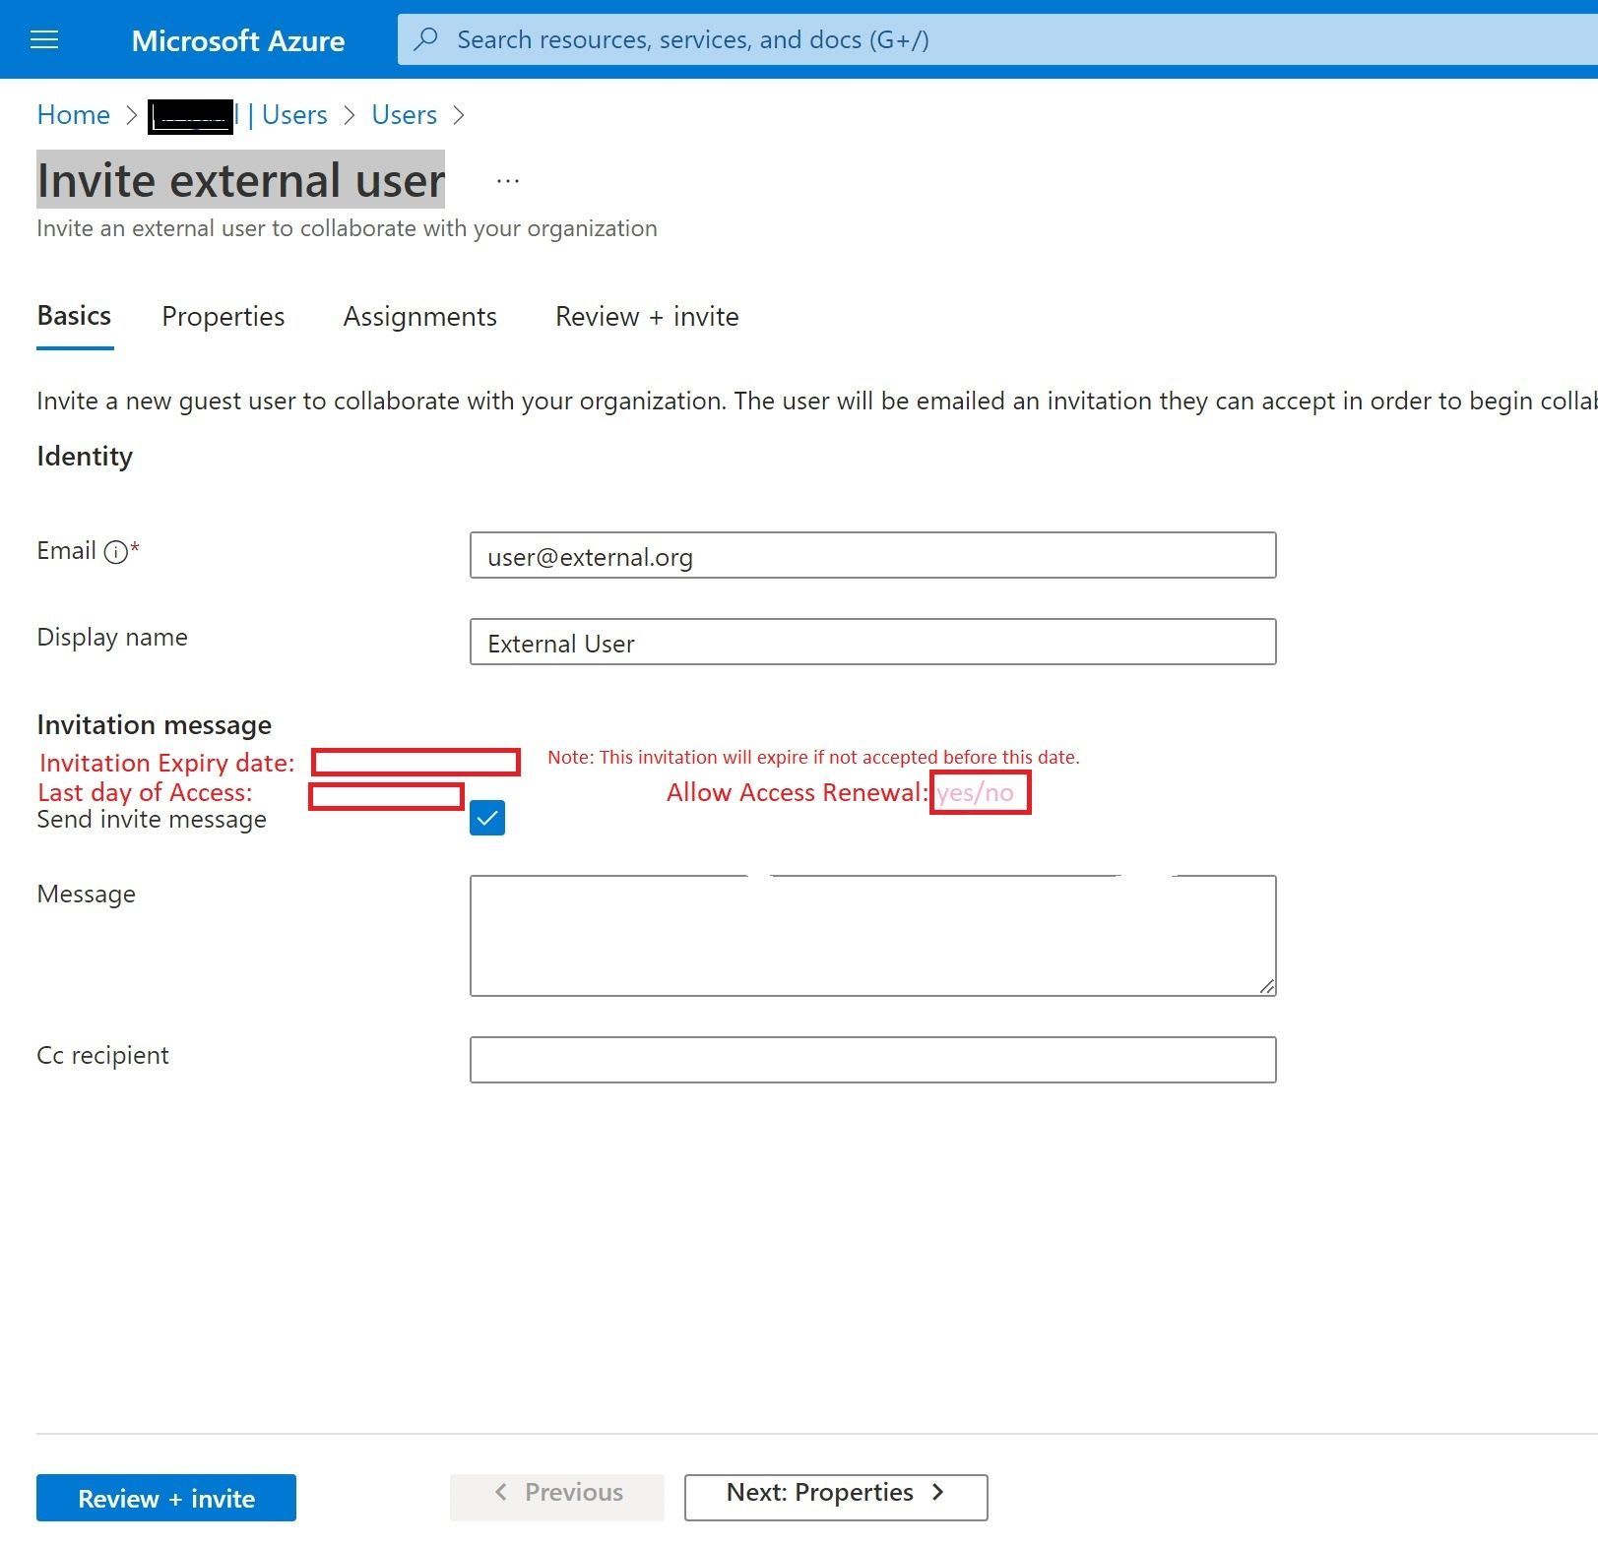Screen dimensions: 1598x1545
Task: Focus the Cc recipient input field
Action: [x=872, y=1060]
